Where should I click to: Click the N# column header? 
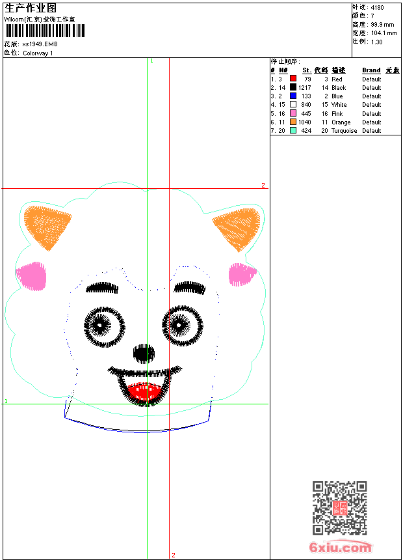(x=283, y=70)
